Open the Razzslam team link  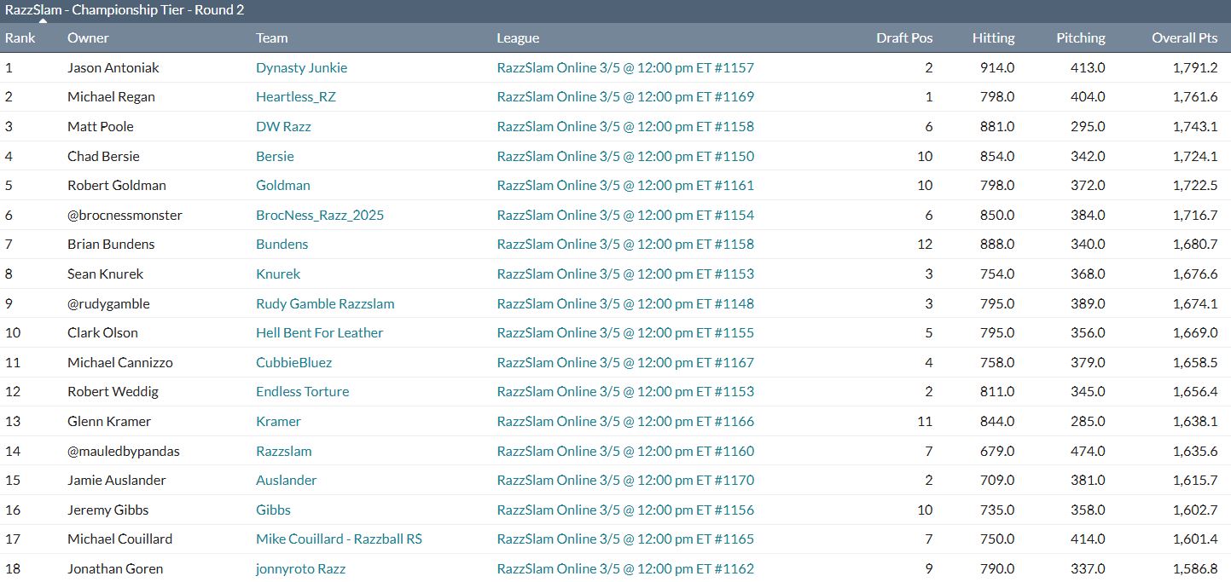coord(284,451)
